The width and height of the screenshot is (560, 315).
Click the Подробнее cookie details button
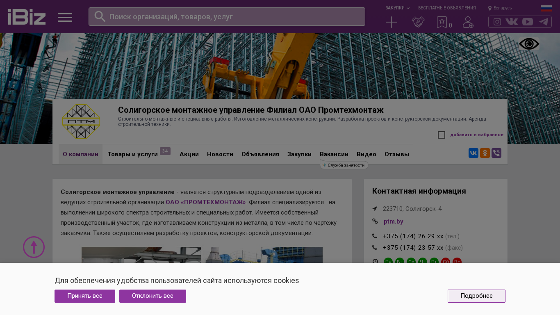pyautogui.click(x=476, y=296)
